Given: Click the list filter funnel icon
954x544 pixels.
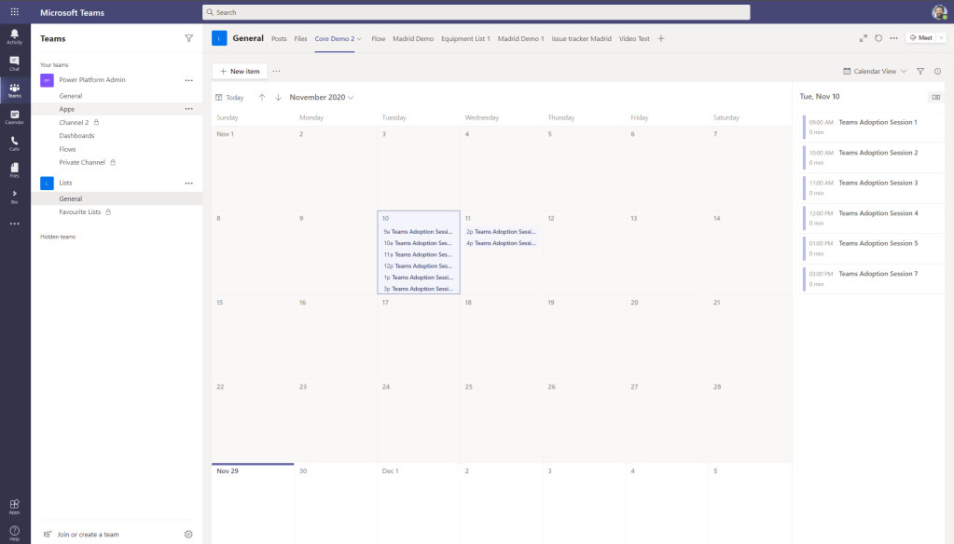Looking at the screenshot, I should pos(920,71).
